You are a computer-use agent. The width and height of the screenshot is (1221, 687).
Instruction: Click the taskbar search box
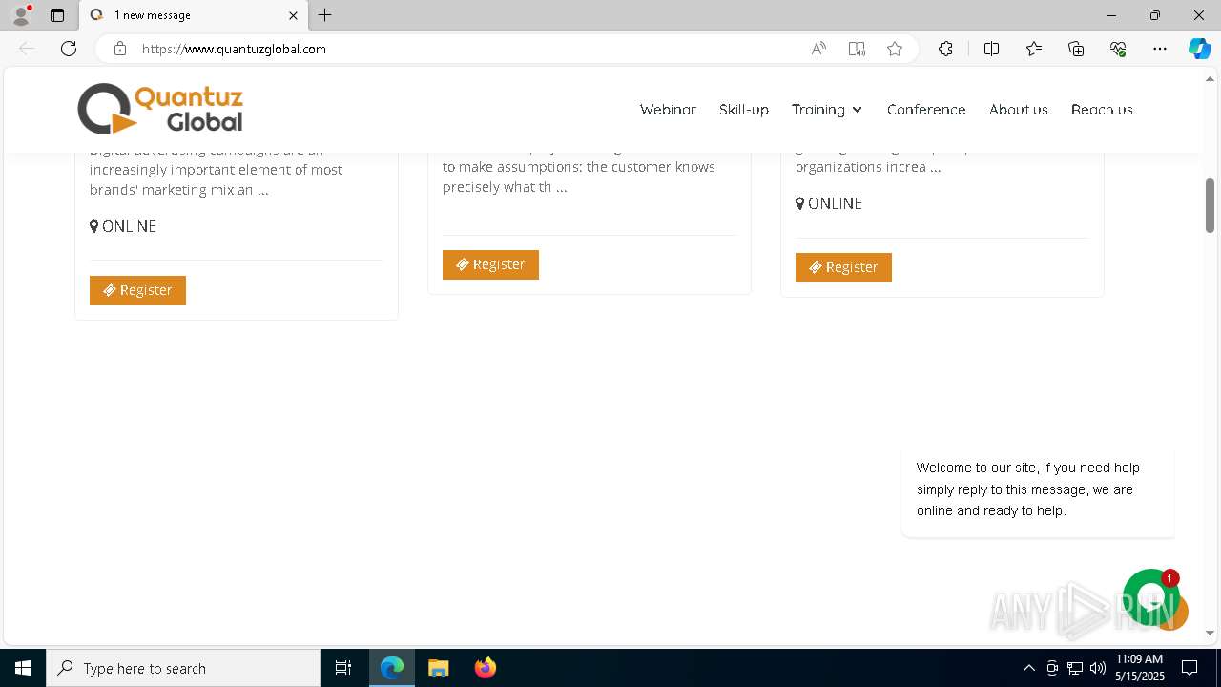183,668
